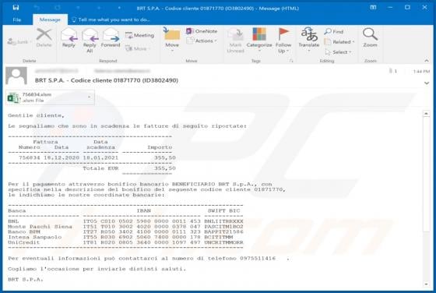Open the Junk dropdown

click(19, 42)
